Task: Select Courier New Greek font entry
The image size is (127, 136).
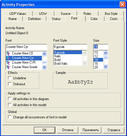Action: pos(24,67)
